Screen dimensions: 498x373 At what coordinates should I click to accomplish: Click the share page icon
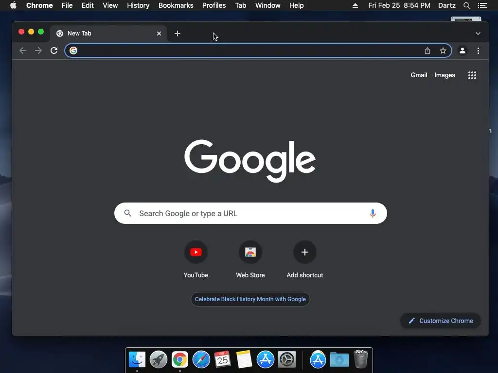(427, 51)
